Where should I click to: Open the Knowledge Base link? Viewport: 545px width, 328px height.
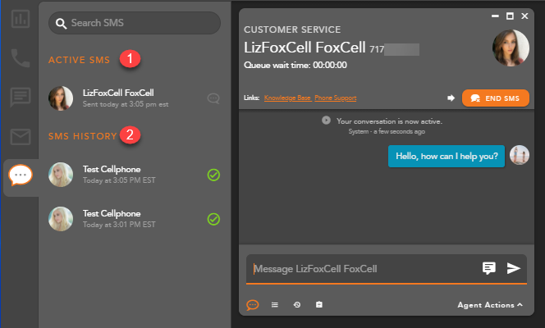pyautogui.click(x=287, y=98)
